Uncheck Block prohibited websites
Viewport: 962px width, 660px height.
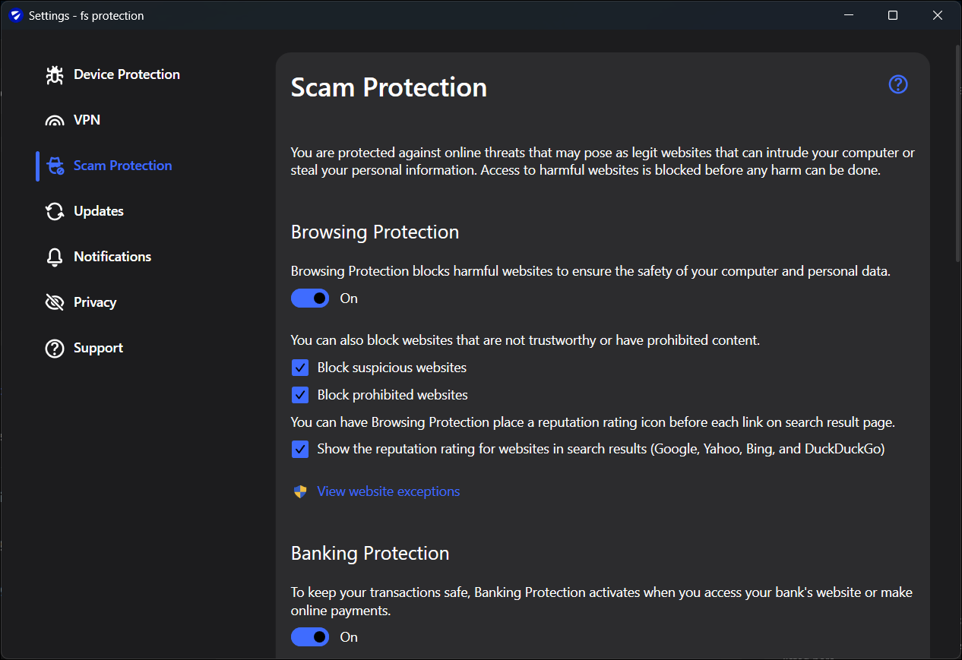(300, 395)
